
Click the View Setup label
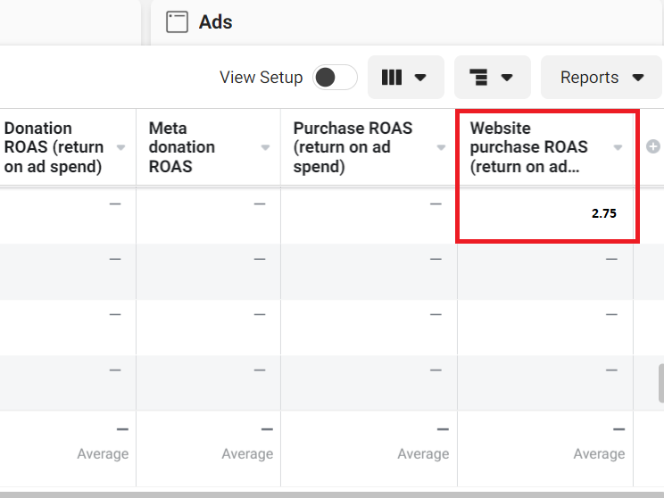click(x=261, y=78)
